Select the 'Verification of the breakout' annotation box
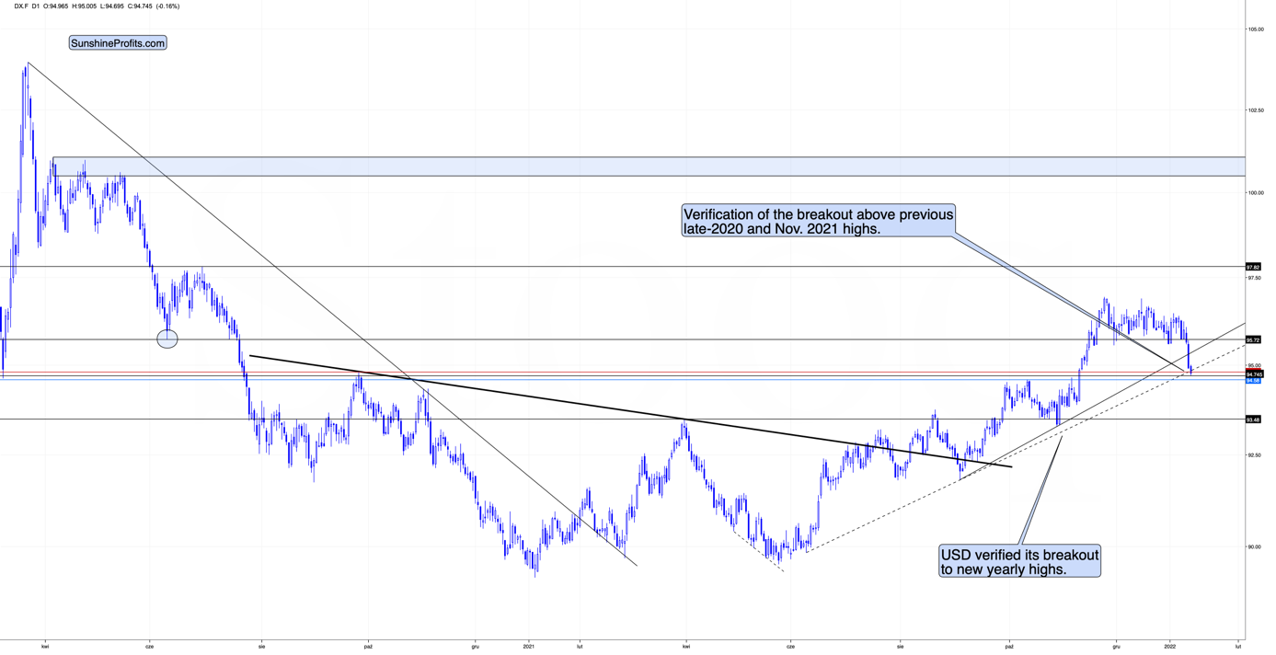The width and height of the screenshot is (1276, 655). 818,221
